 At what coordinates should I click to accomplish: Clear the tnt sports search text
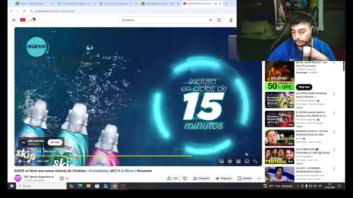click(x=210, y=20)
